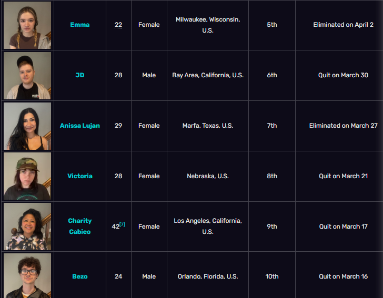383x298 pixels.
Task: Click Victoria's profile photo
Action: (27, 176)
